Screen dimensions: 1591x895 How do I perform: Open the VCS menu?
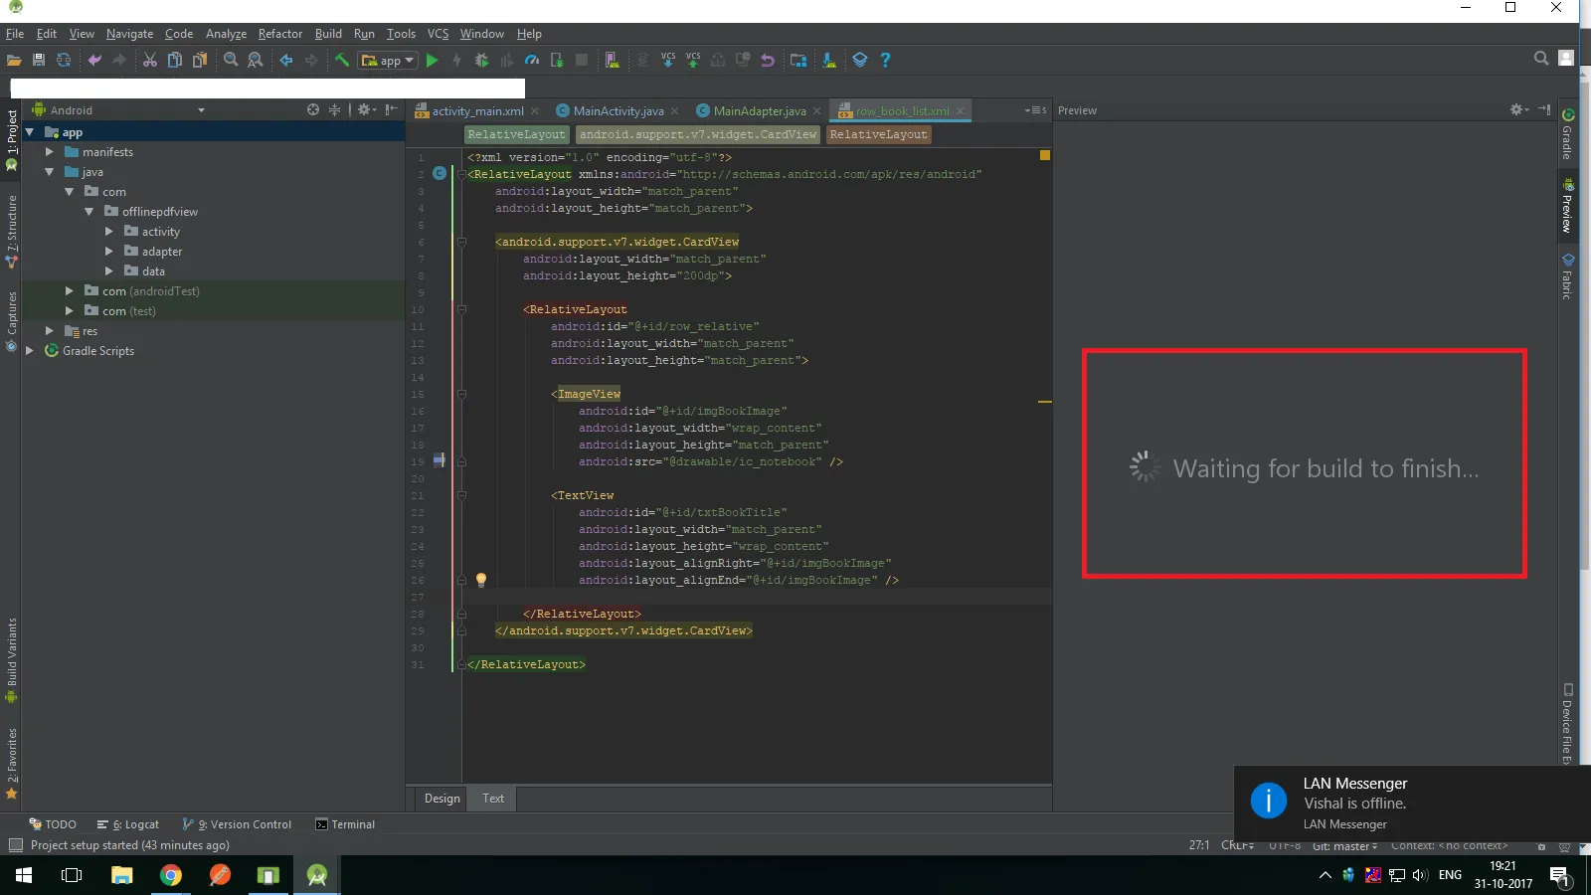point(439,34)
